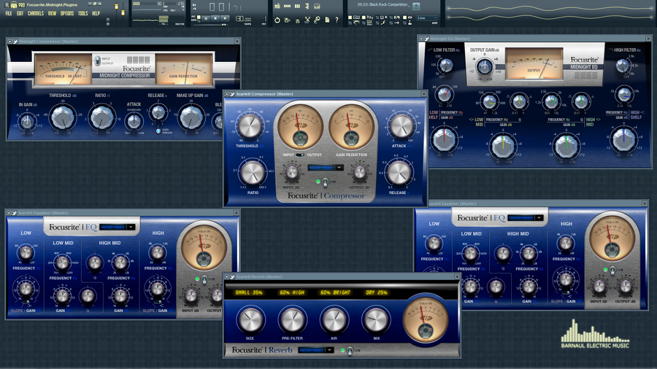Click the save project floppy icon

[x=287, y=20]
